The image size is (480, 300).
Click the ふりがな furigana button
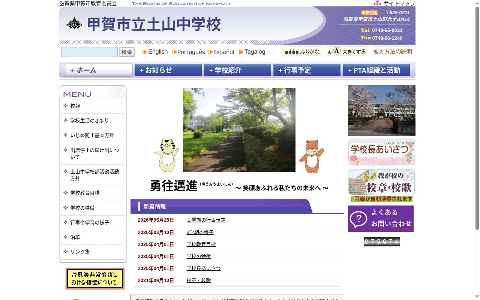tap(302, 52)
